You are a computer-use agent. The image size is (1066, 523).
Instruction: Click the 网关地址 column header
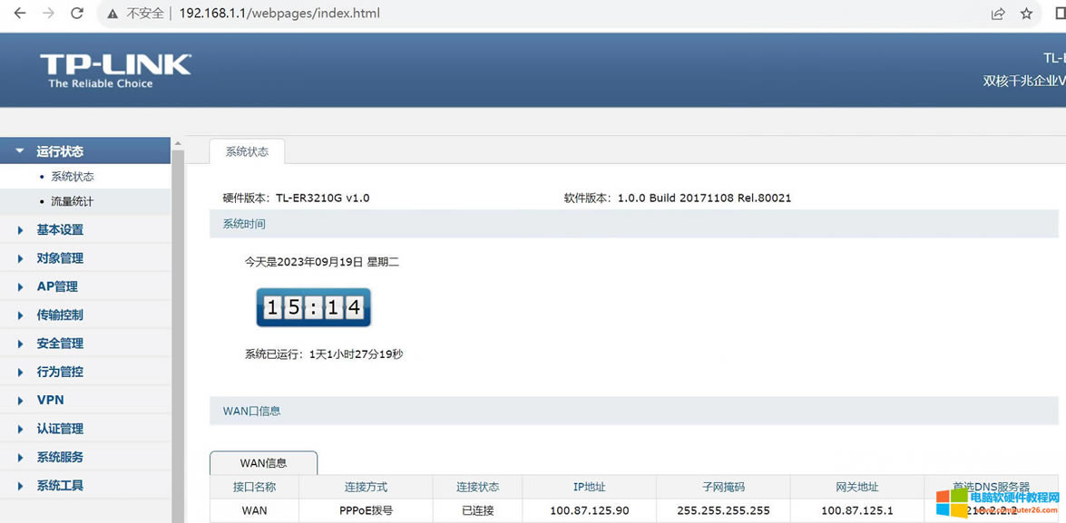pyautogui.click(x=857, y=487)
